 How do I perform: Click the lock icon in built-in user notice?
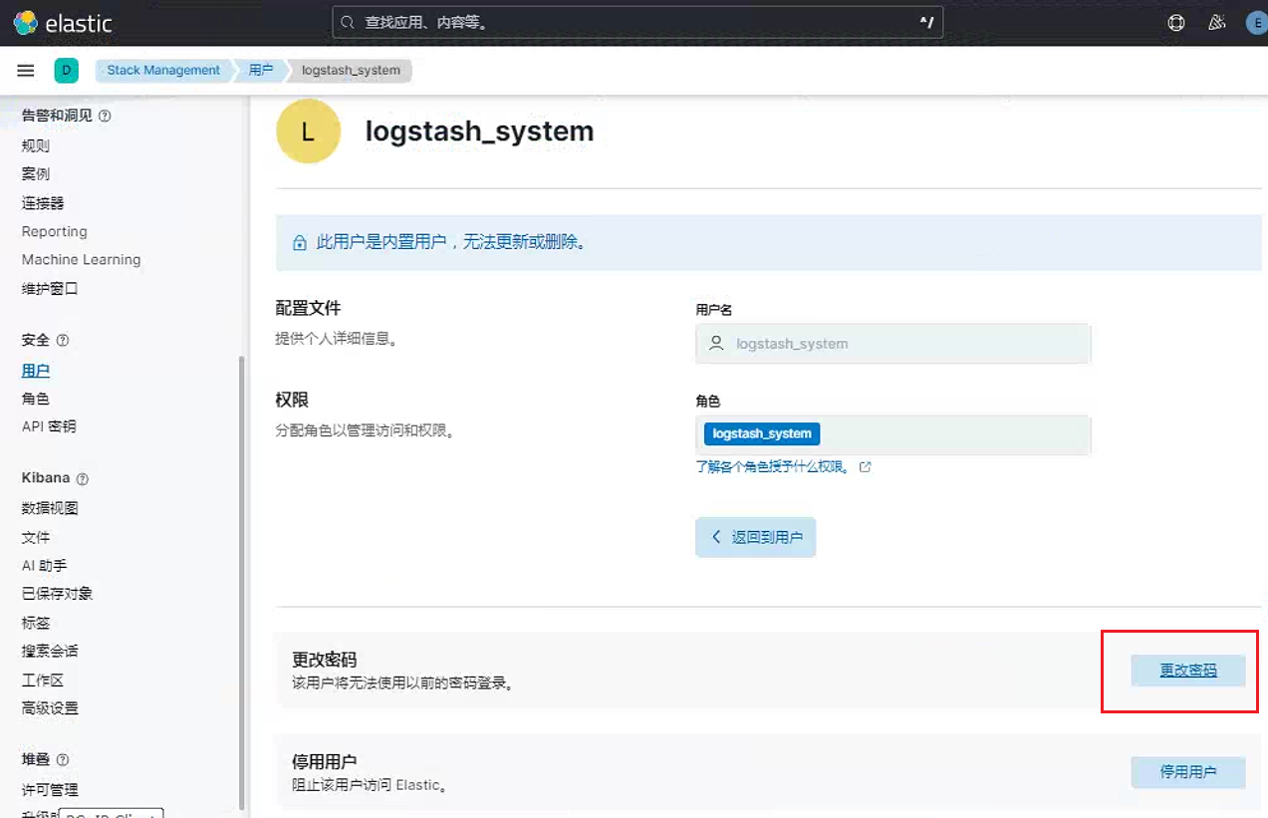pos(299,243)
